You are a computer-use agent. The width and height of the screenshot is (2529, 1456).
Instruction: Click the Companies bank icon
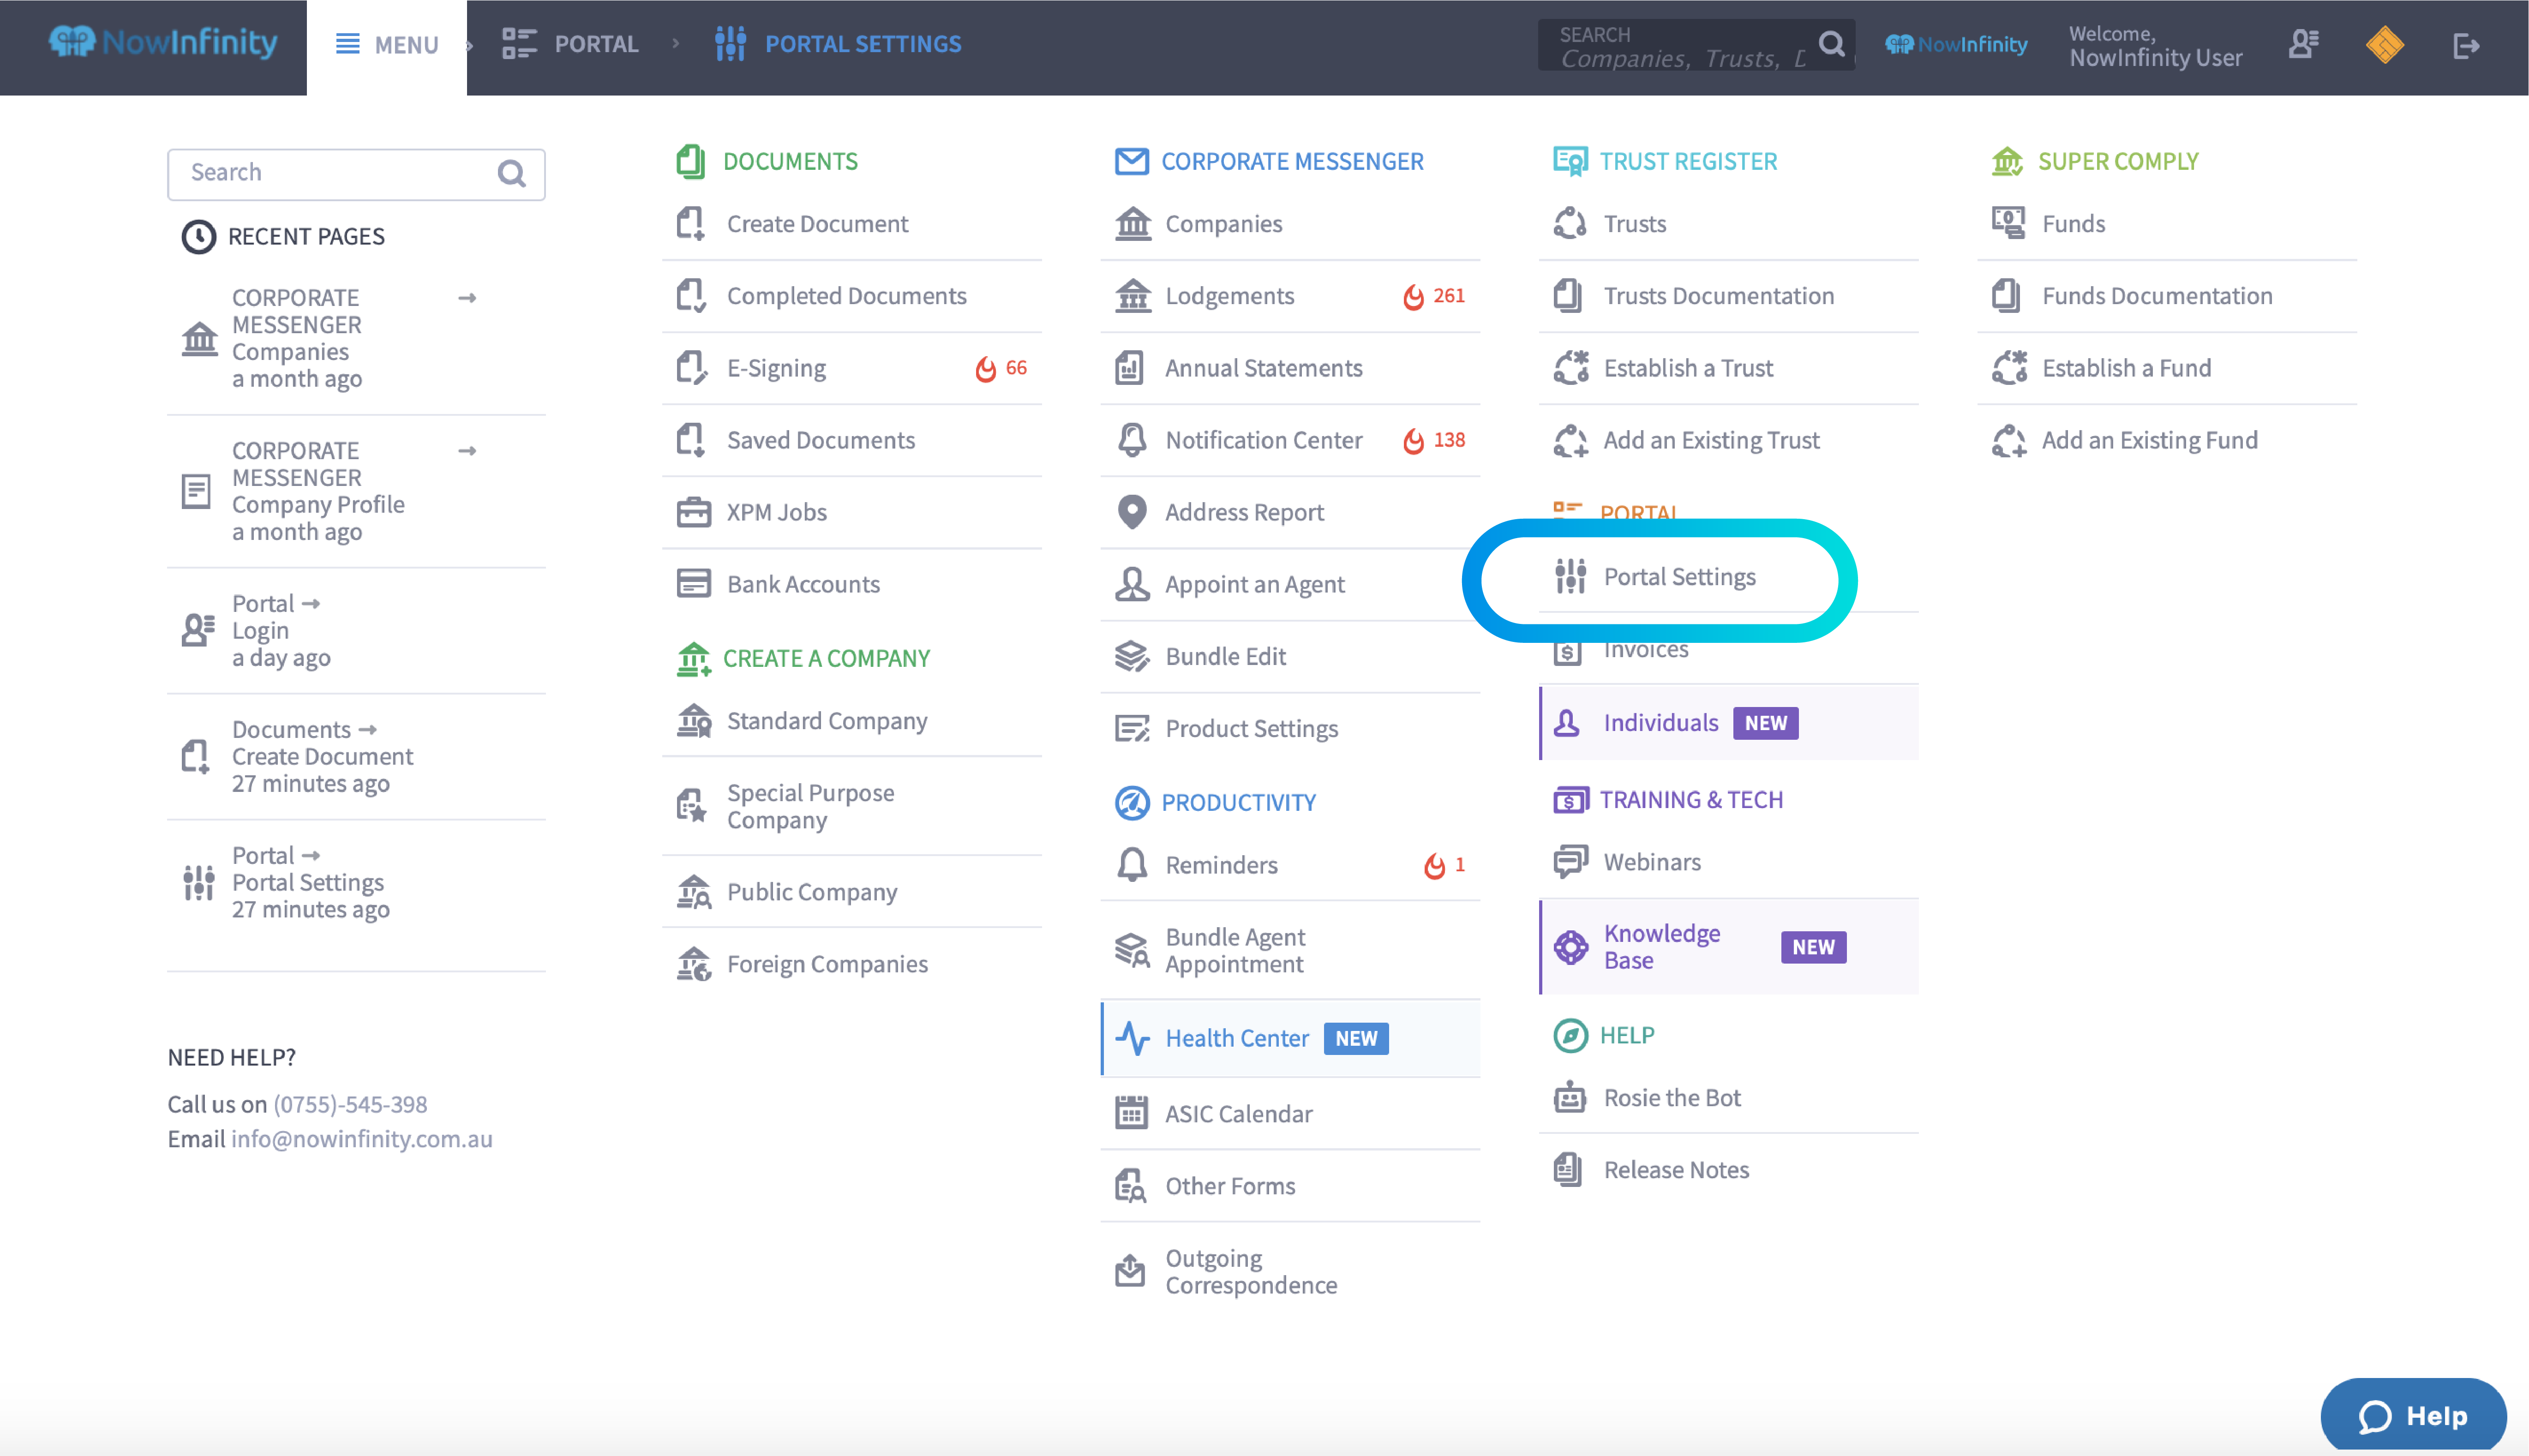(x=1132, y=224)
